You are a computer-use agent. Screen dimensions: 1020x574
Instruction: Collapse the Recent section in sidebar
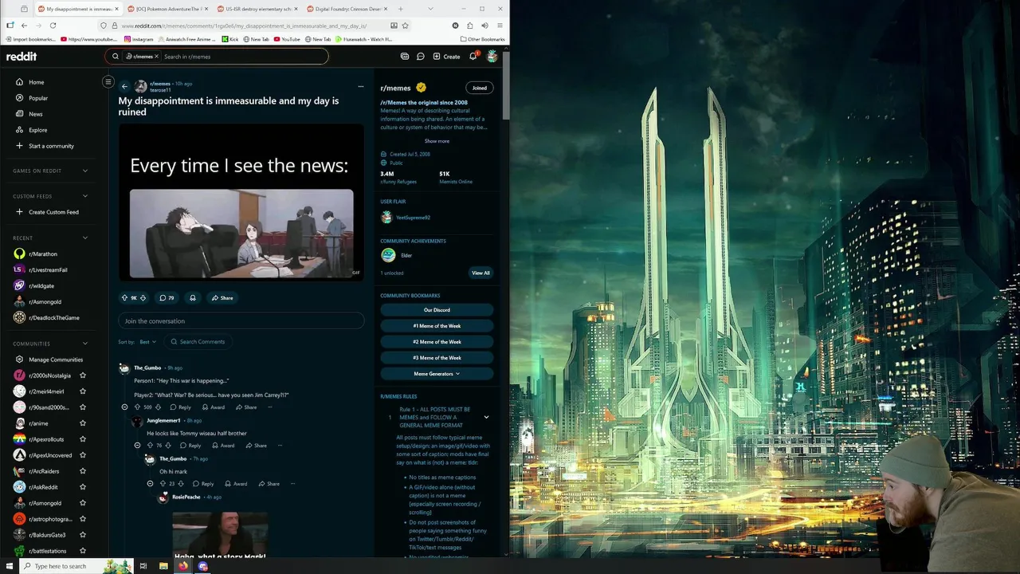(85, 238)
